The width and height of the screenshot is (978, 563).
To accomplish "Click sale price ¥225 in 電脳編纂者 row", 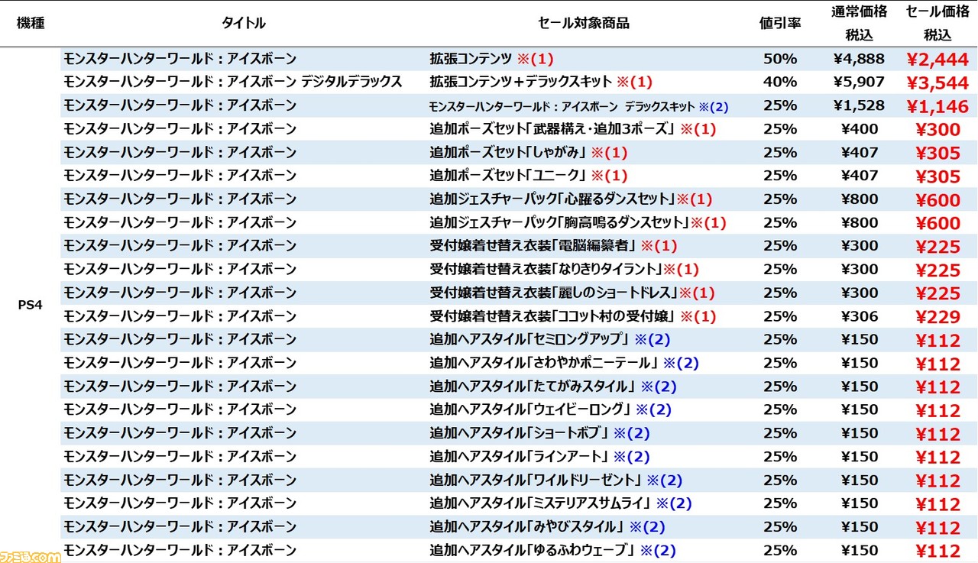I will pos(938,247).
